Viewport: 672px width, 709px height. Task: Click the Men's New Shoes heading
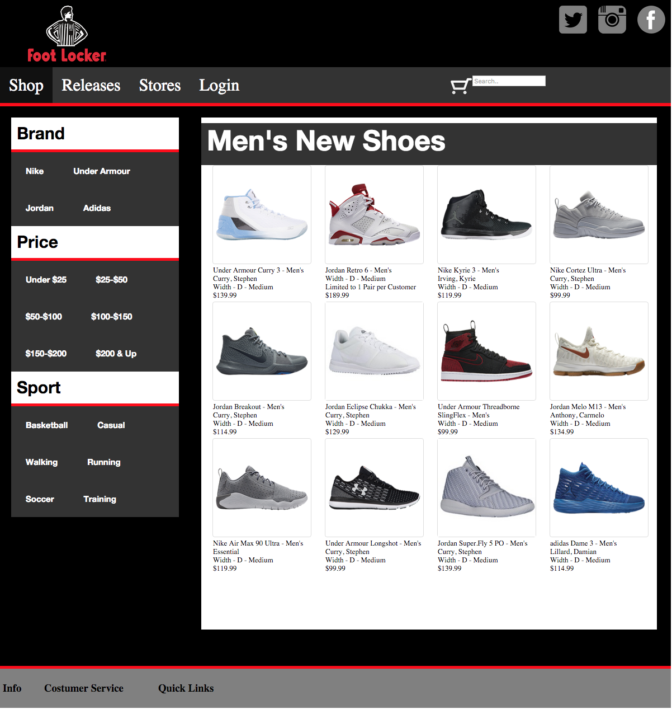tap(326, 141)
